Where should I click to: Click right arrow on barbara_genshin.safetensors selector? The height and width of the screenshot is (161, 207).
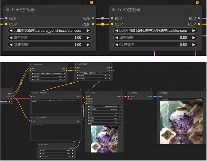88,31
